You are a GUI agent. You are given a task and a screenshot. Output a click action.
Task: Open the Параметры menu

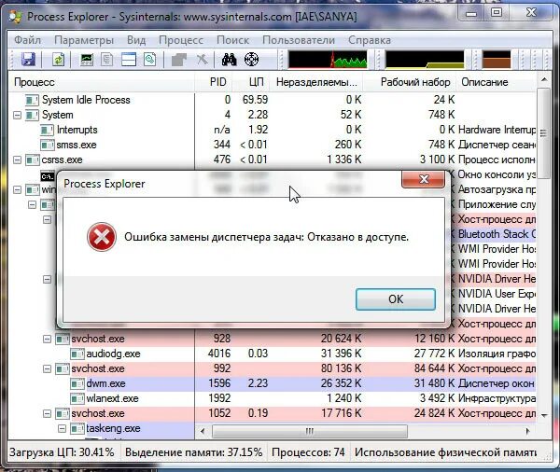pyautogui.click(x=84, y=40)
